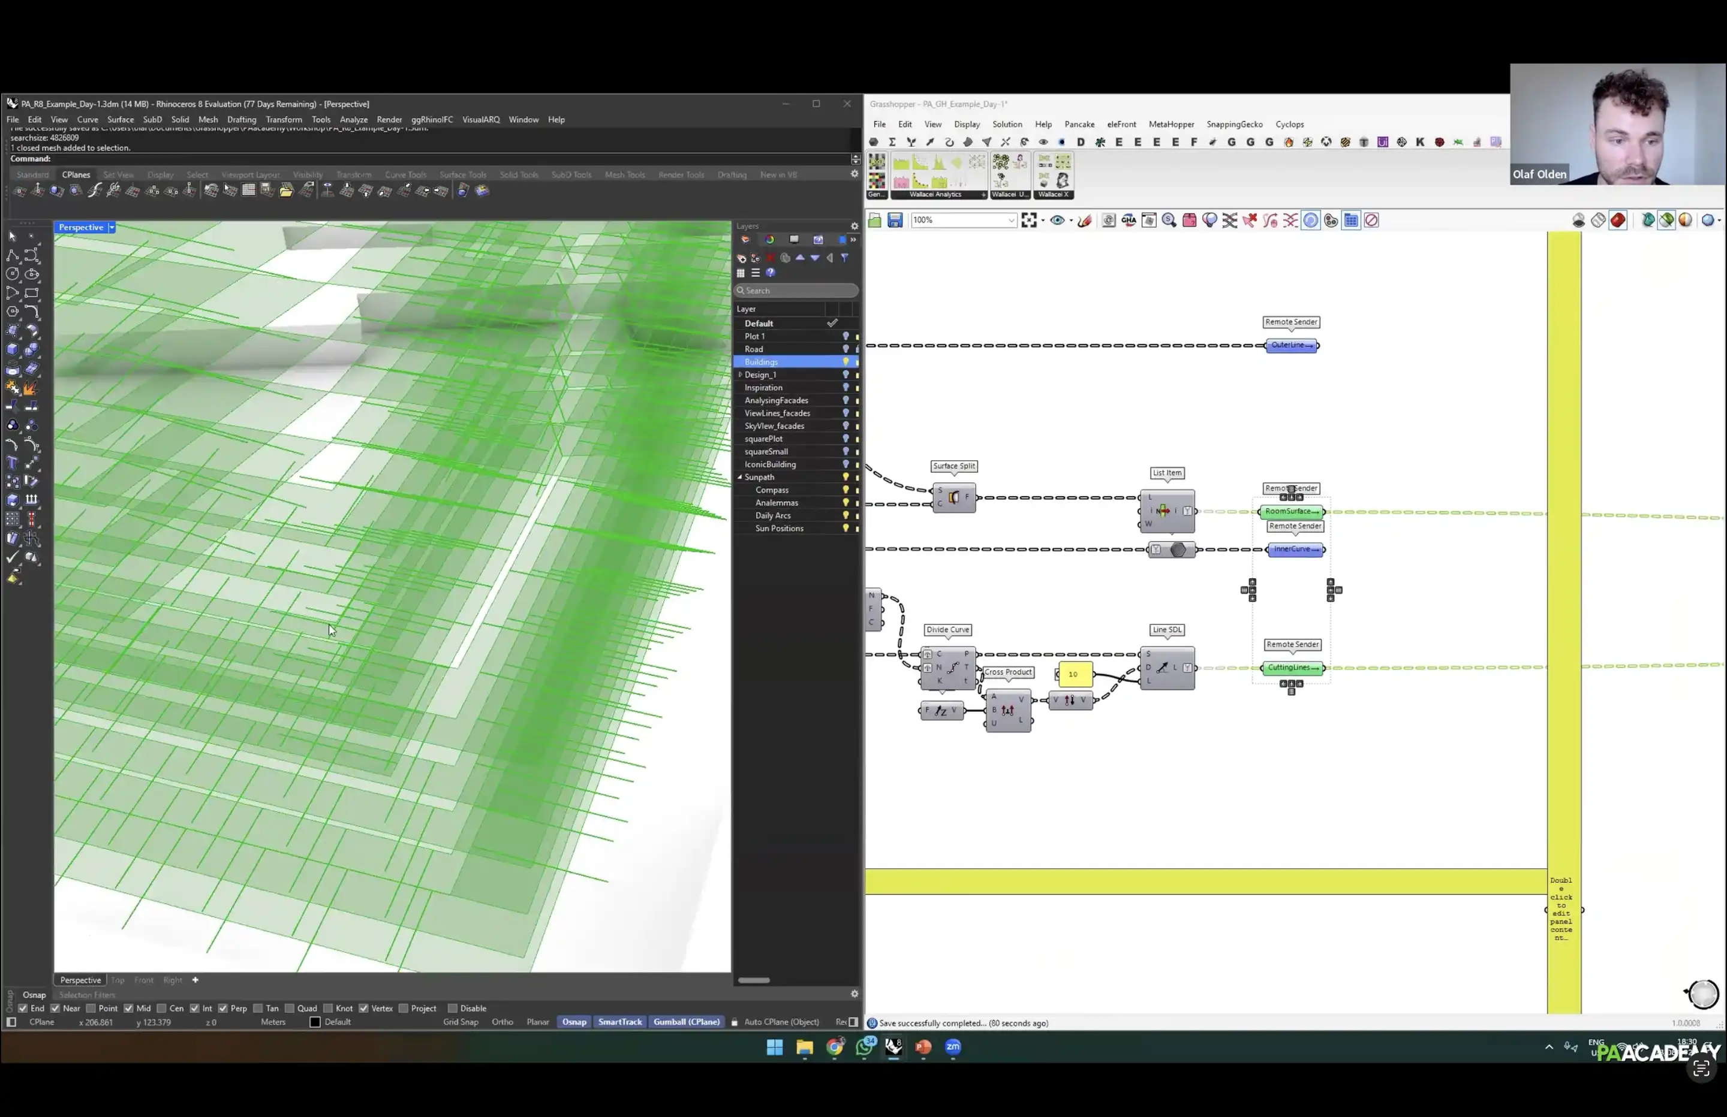Click the Planar status bar button

pos(538,1023)
